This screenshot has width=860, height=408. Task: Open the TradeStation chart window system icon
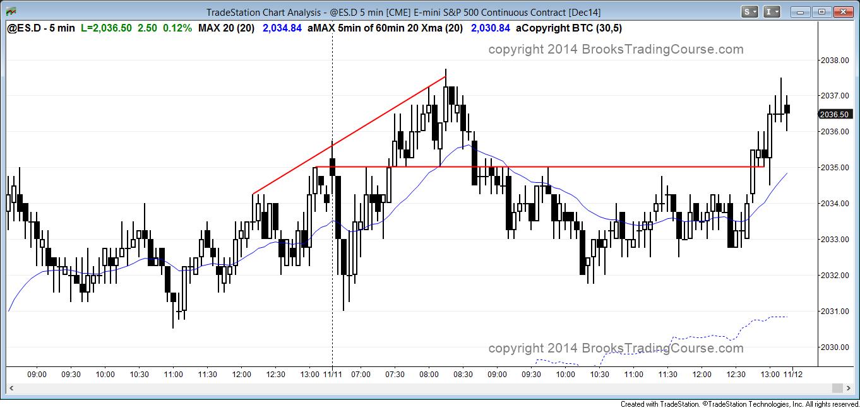[x=11, y=11]
